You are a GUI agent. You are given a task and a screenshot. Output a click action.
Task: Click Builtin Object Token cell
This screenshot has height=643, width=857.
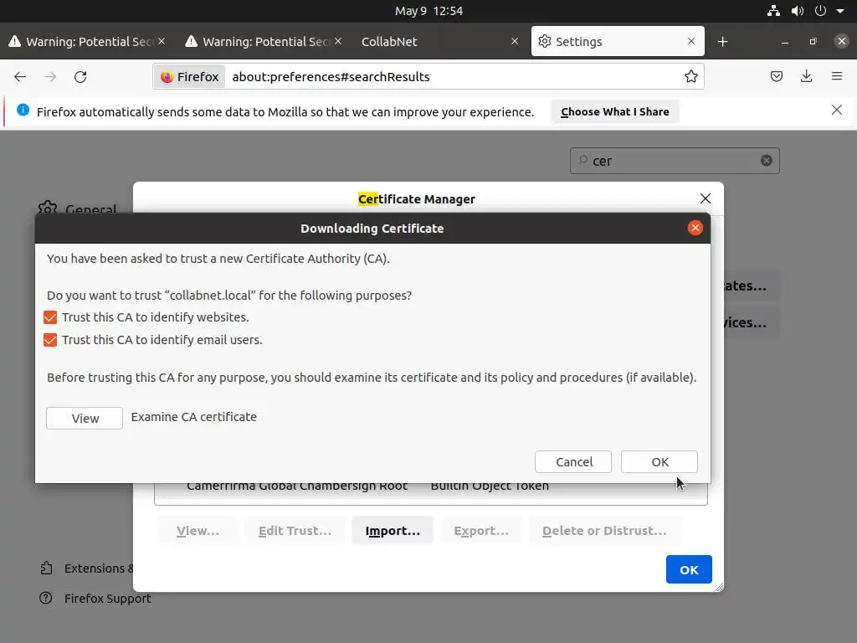[489, 486]
